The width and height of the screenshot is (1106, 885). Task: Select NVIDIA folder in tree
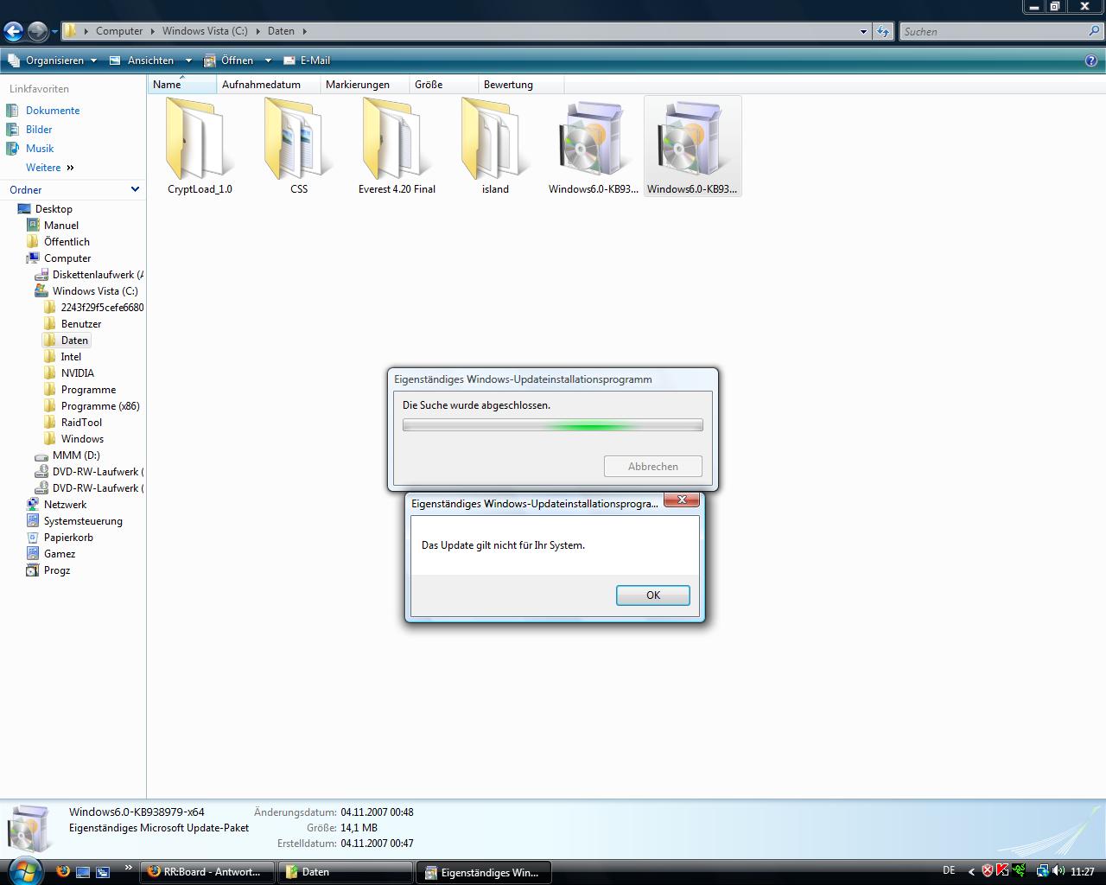pyautogui.click(x=78, y=373)
